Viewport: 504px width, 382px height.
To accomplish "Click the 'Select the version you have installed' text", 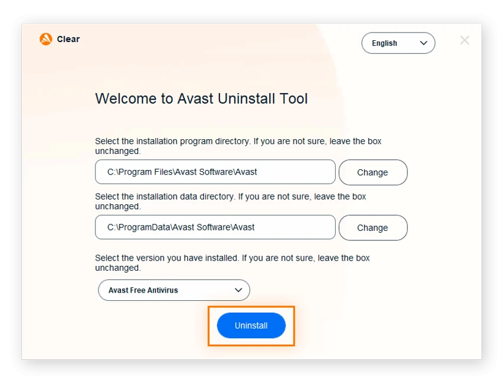I will (167, 258).
